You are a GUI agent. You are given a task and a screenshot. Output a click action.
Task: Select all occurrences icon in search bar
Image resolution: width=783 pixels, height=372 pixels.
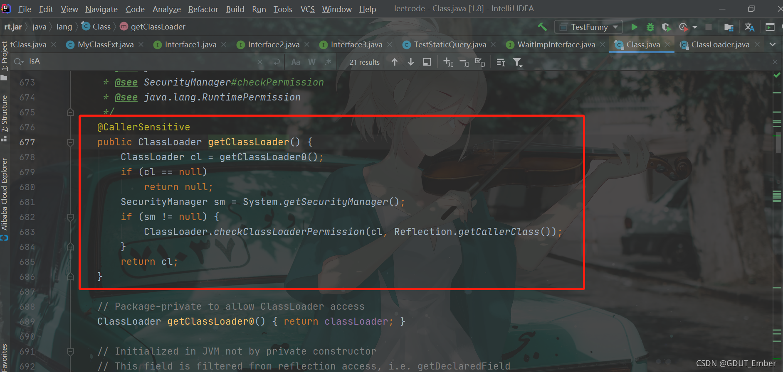pyautogui.click(x=480, y=62)
